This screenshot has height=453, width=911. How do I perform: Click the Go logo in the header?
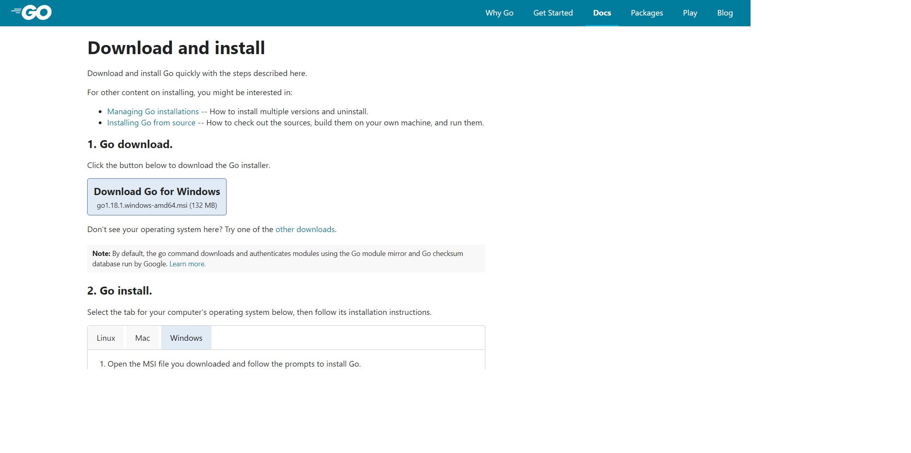coord(31,13)
